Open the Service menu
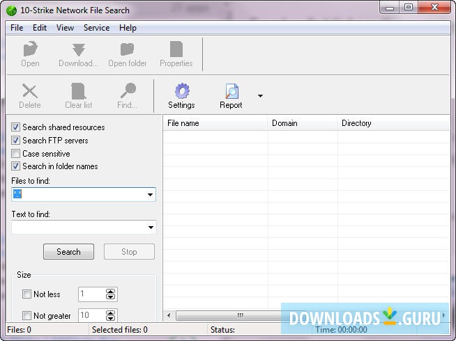Viewport: 456px width, 341px height. coord(96,28)
